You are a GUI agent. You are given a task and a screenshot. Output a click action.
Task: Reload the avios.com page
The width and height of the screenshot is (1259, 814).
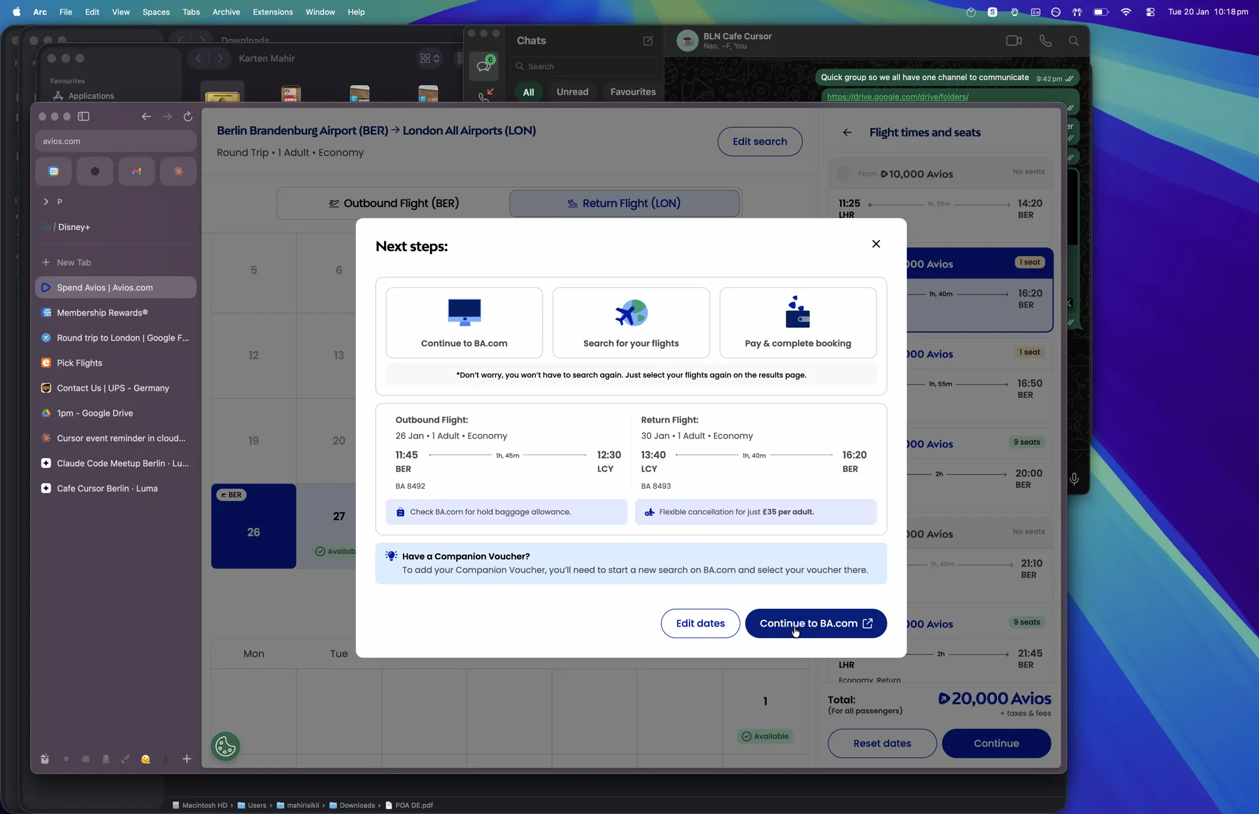[x=188, y=116]
